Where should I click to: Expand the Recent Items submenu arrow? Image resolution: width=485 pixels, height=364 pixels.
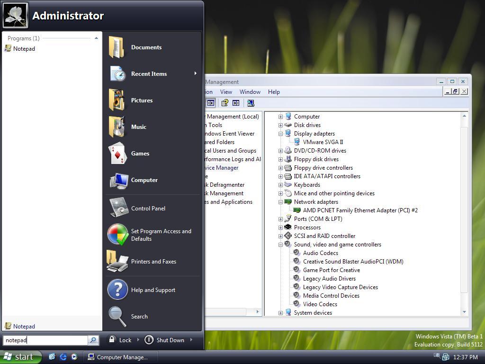tap(195, 73)
